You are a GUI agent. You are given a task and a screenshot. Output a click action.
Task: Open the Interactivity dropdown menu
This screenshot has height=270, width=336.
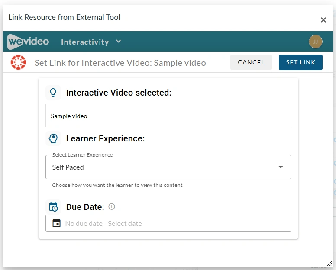coord(91,42)
